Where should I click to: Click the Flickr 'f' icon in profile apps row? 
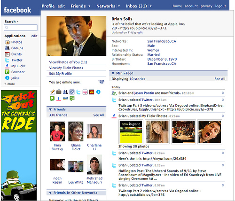point(59,99)
